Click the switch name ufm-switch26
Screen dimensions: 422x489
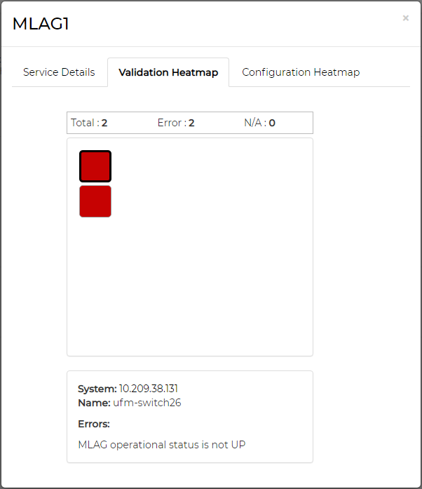pyautogui.click(x=147, y=403)
